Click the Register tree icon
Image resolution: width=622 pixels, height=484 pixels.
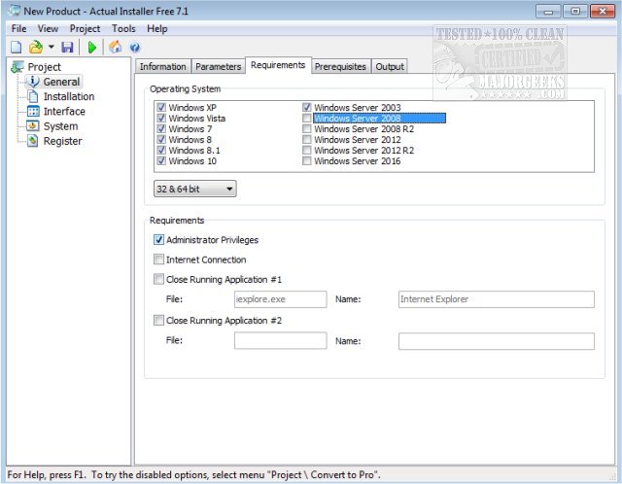32,141
